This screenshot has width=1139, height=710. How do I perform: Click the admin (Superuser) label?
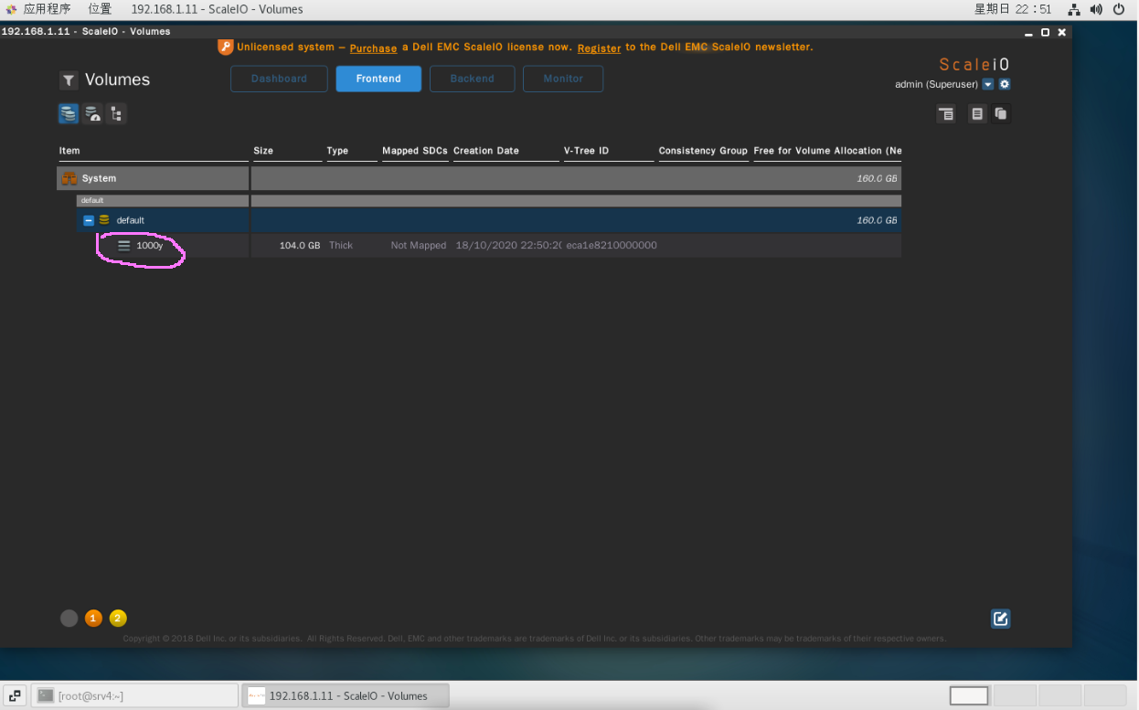tap(936, 84)
